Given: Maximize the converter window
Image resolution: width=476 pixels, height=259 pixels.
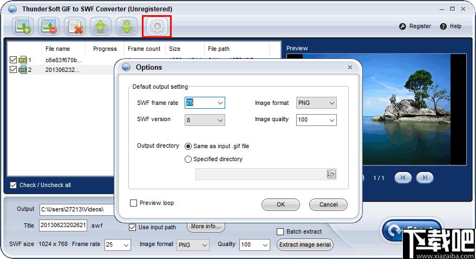Looking at the screenshot, I should 452,9.
